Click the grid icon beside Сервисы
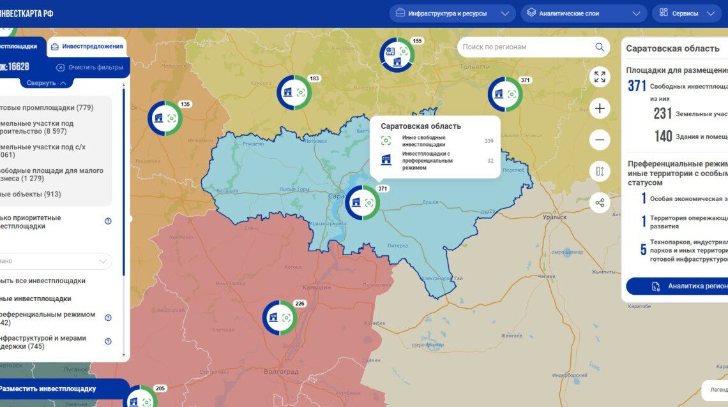Viewport: 728px width, 407px height. 664,13
